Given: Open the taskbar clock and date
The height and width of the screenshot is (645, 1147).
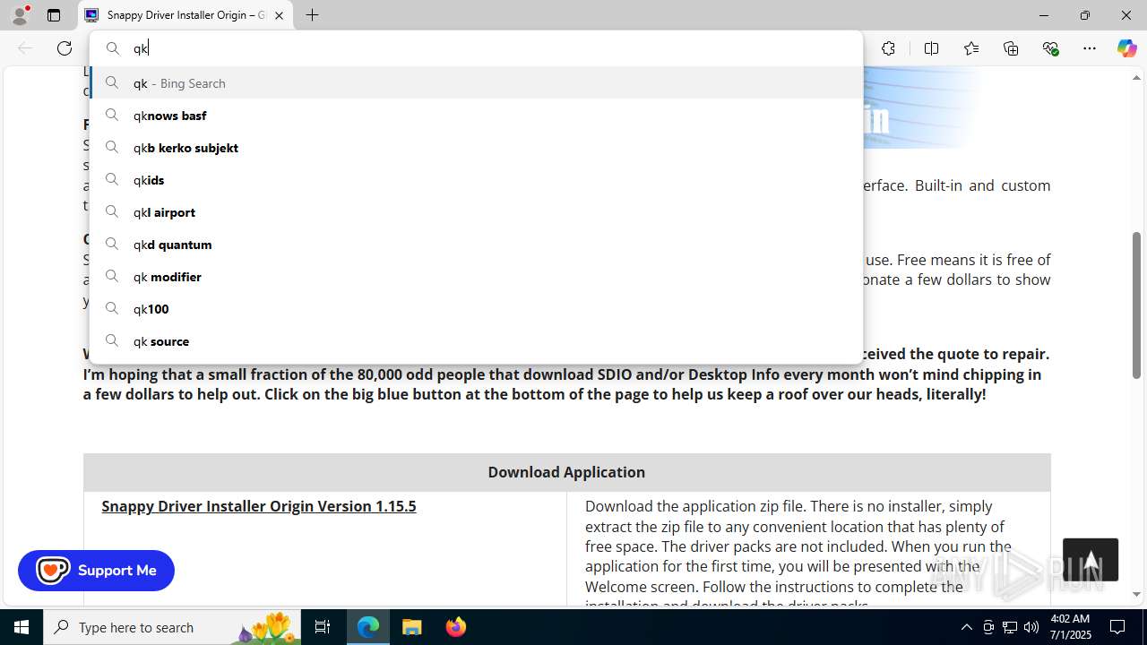Looking at the screenshot, I should [x=1071, y=627].
